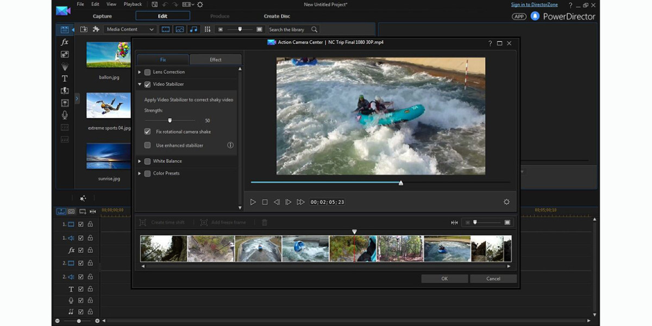Click the preview seek bar handle

[401, 183]
